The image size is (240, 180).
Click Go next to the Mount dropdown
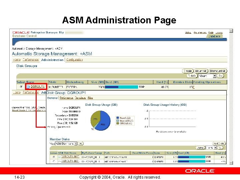click(x=220, y=76)
